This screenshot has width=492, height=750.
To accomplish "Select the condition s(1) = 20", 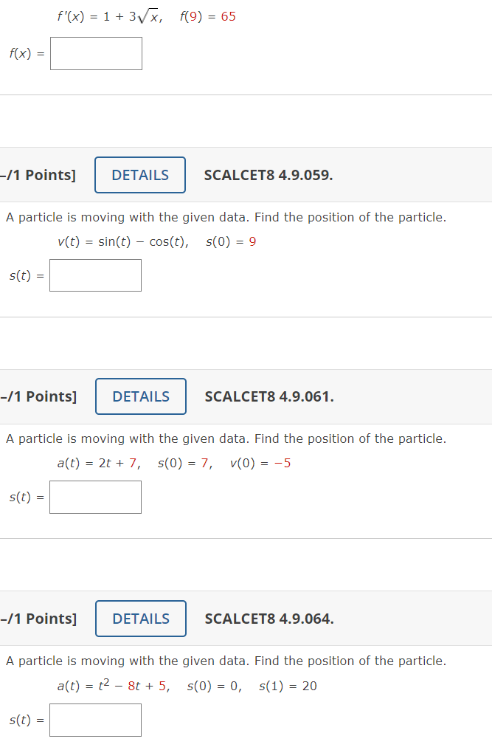I will click(x=288, y=685).
